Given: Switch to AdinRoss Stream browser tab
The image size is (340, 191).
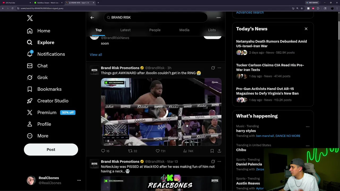Looking at the screenshot, I should [x=48, y=3].
